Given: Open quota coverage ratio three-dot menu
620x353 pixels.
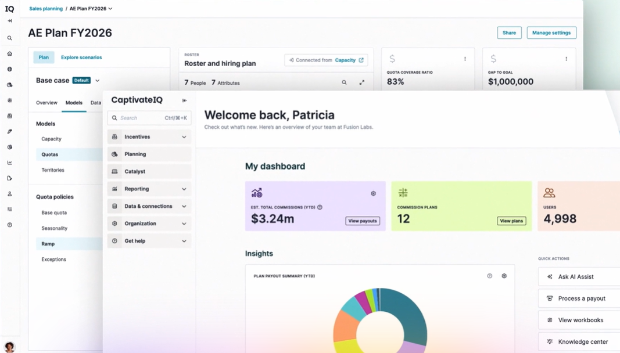Looking at the screenshot, I should (x=465, y=59).
